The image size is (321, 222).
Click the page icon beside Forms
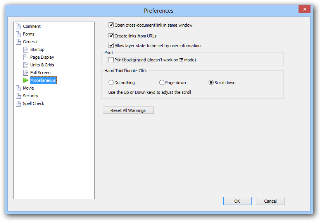[19, 34]
